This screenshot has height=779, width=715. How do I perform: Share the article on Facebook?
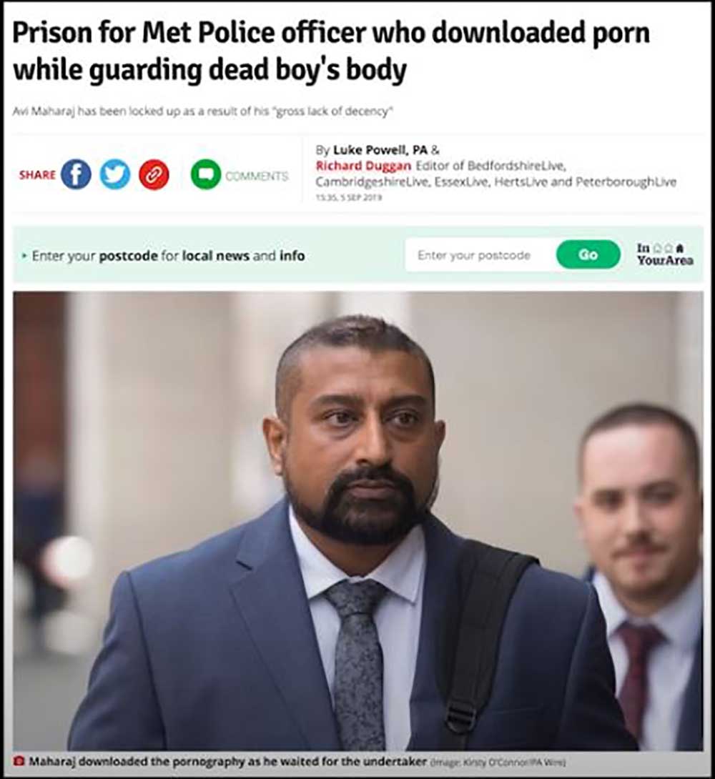[76, 174]
